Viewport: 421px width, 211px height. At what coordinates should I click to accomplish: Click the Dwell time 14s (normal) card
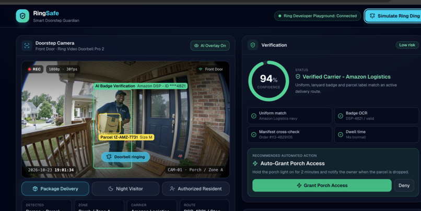point(377,134)
